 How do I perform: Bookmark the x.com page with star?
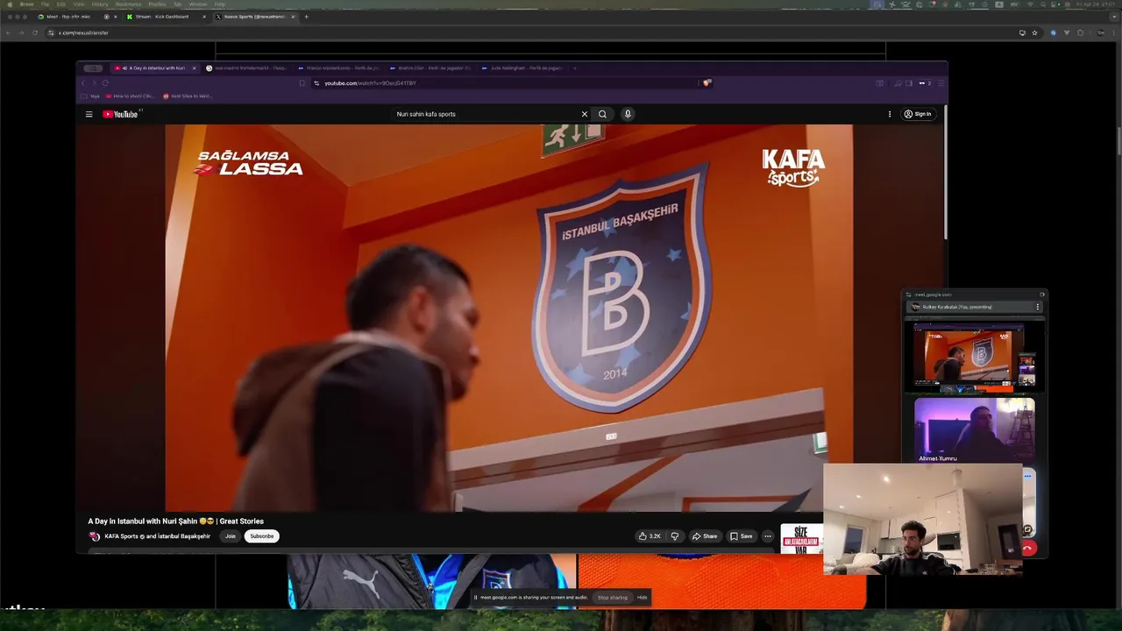(x=1034, y=32)
